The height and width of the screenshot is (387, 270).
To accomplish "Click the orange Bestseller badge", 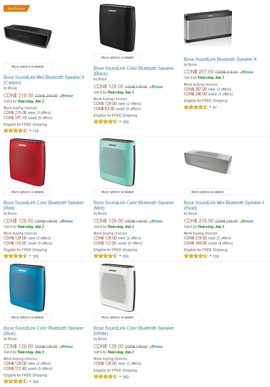I will click(16, 8).
